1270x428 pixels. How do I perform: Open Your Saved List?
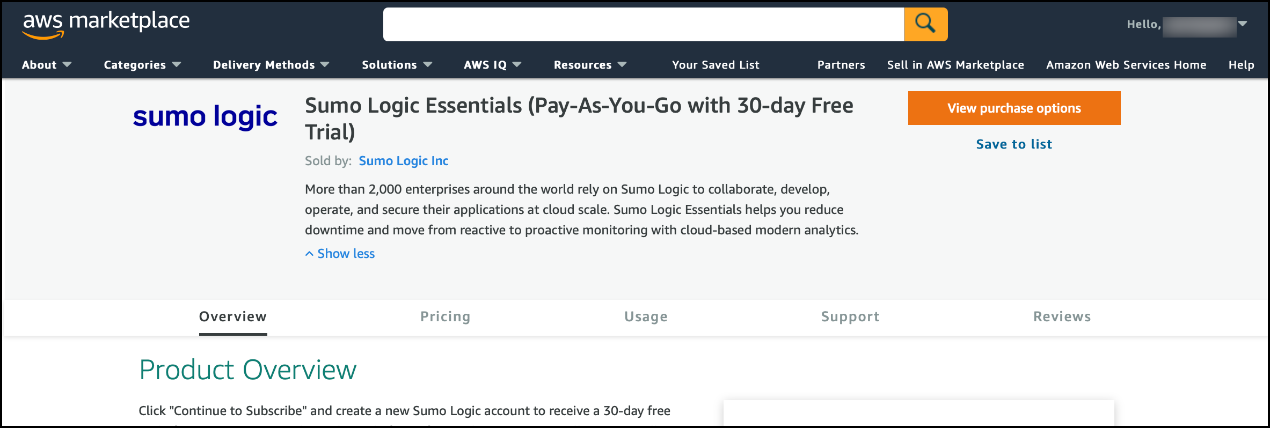tap(716, 65)
